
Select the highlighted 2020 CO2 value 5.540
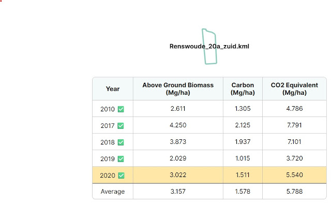coord(294,175)
